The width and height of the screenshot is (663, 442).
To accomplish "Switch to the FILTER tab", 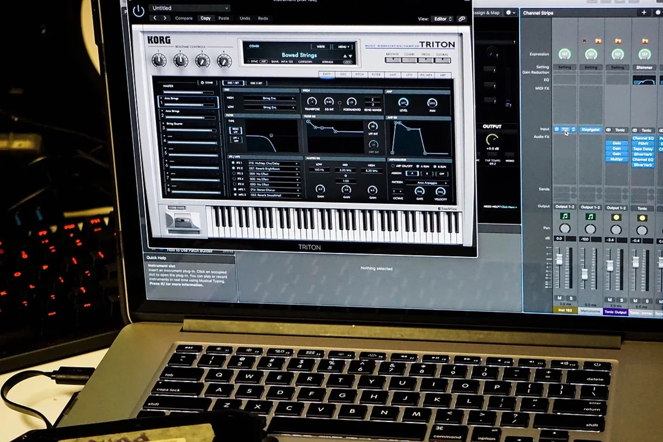I will pyautogui.click(x=376, y=75).
